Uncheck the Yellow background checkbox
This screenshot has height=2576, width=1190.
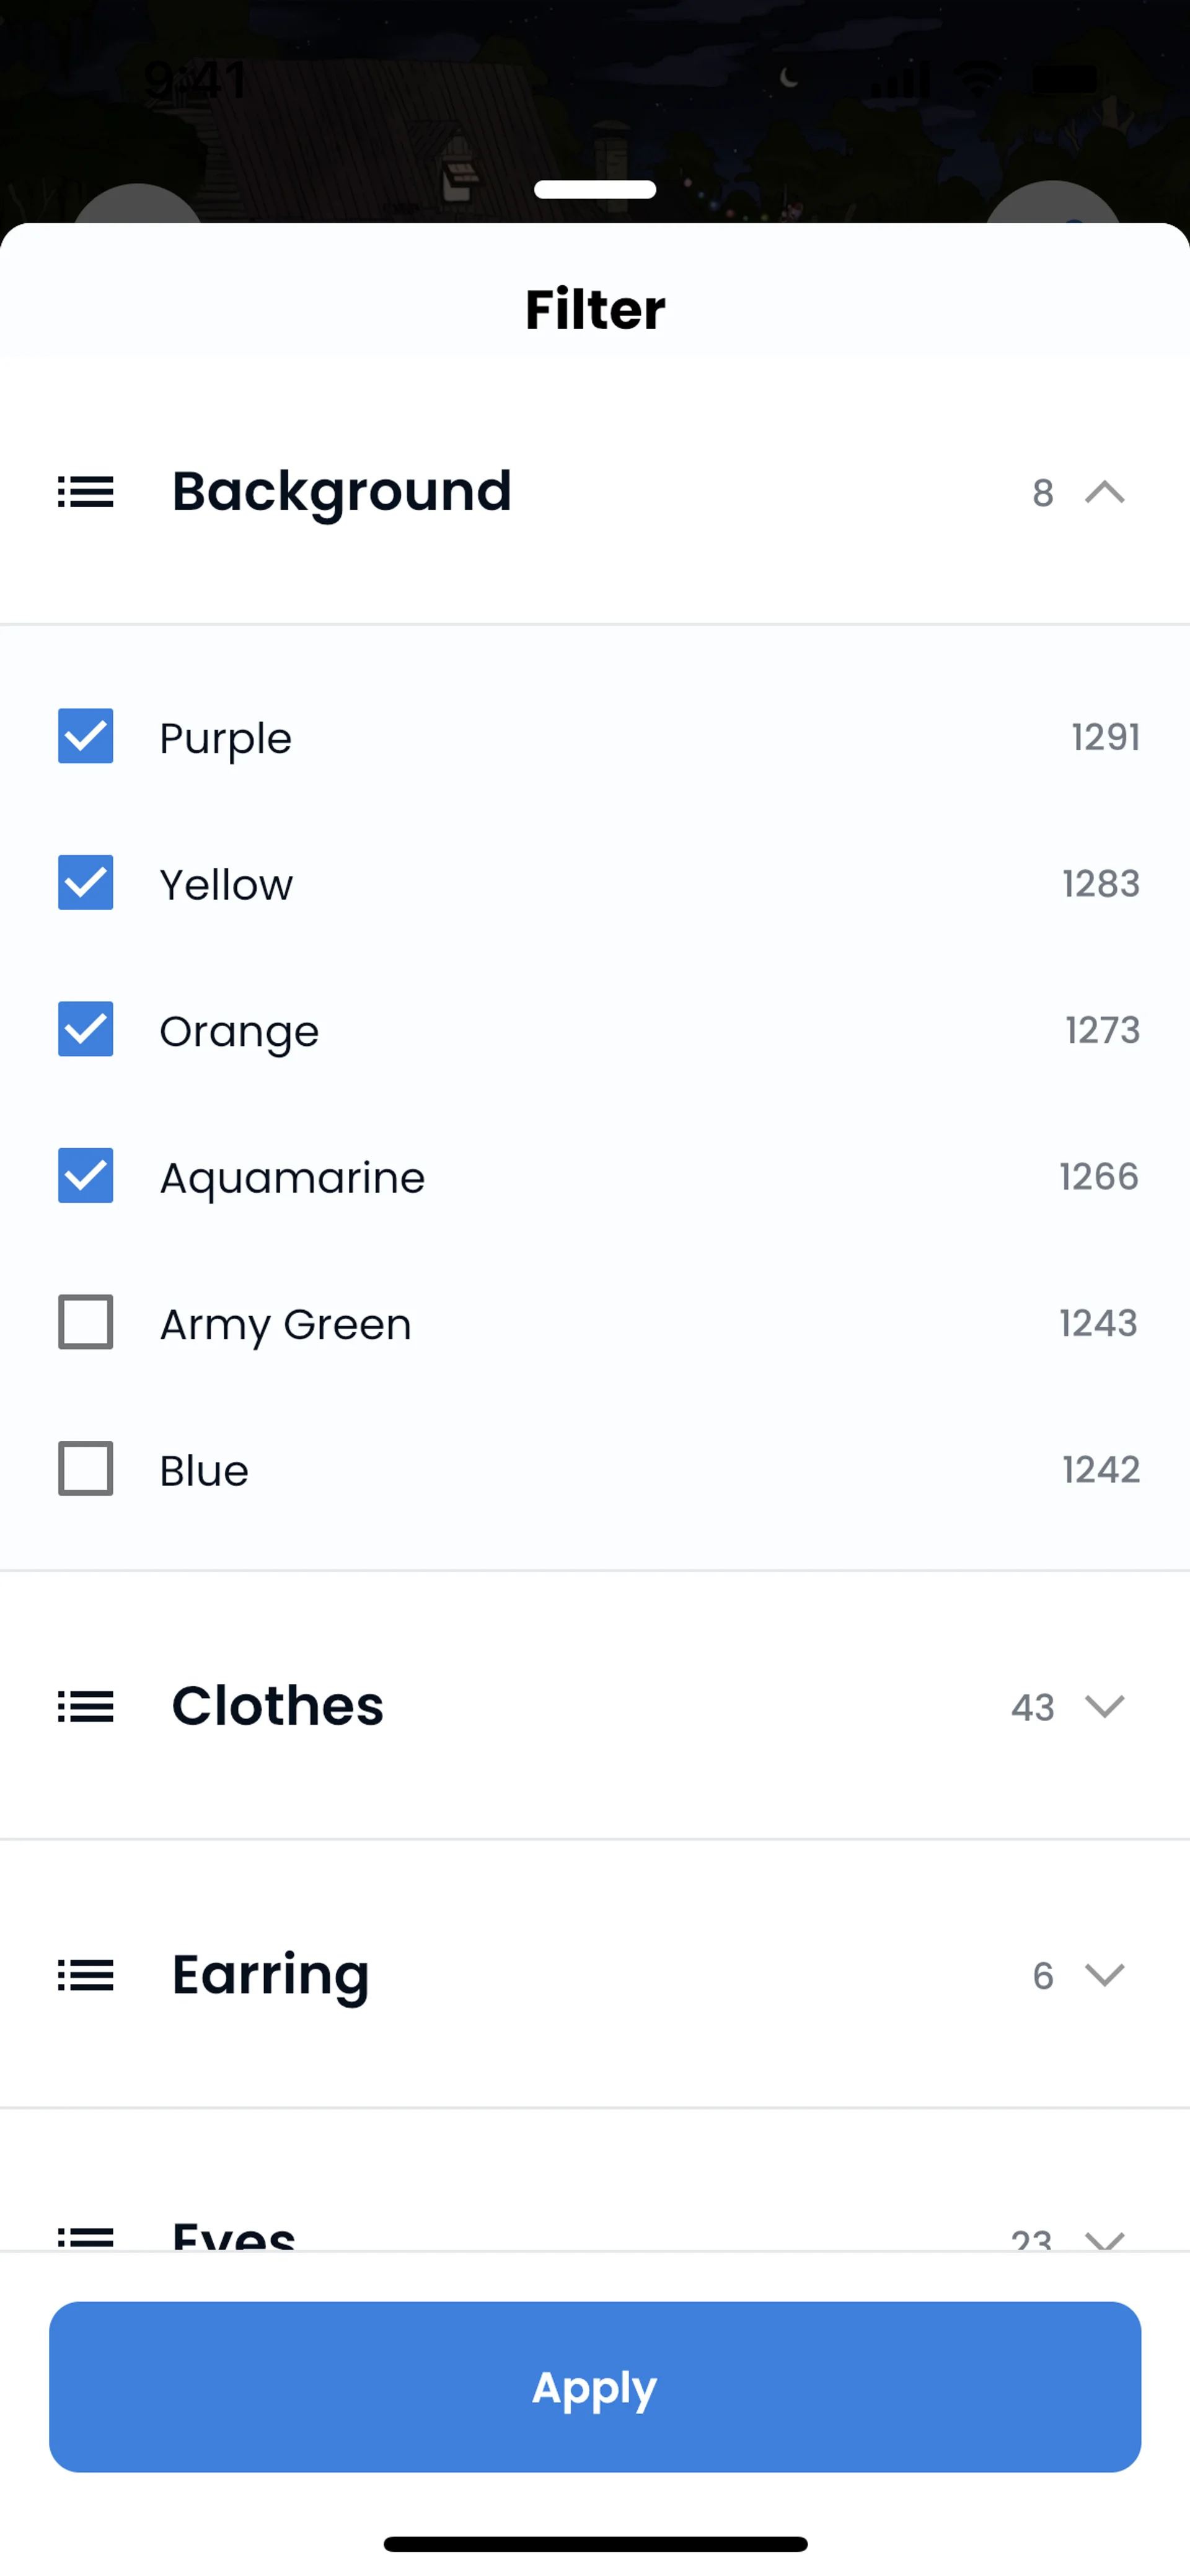click(86, 883)
